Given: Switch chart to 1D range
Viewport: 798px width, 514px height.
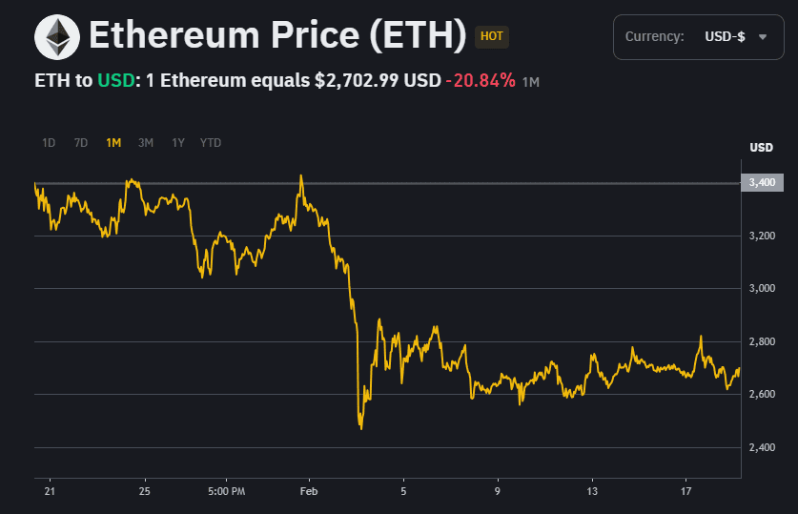Looking at the screenshot, I should pos(49,143).
